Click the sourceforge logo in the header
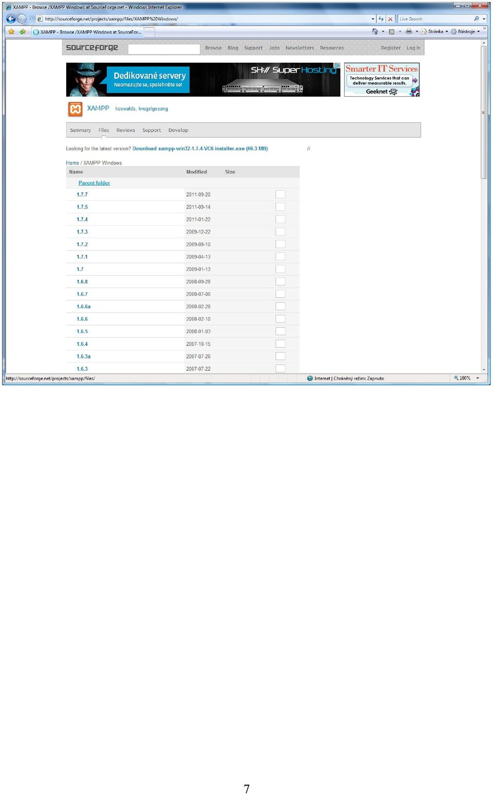 tap(92, 48)
